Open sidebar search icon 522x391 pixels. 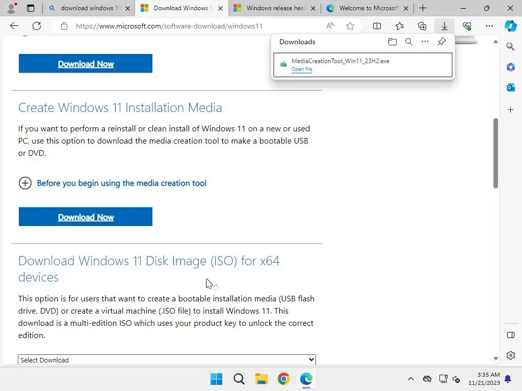pos(511,46)
